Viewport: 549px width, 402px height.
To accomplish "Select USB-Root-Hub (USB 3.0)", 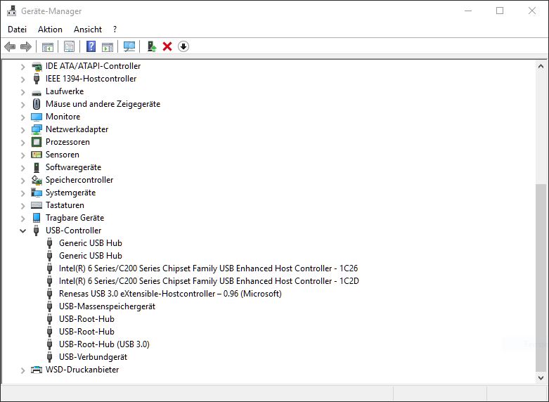I will [x=104, y=344].
